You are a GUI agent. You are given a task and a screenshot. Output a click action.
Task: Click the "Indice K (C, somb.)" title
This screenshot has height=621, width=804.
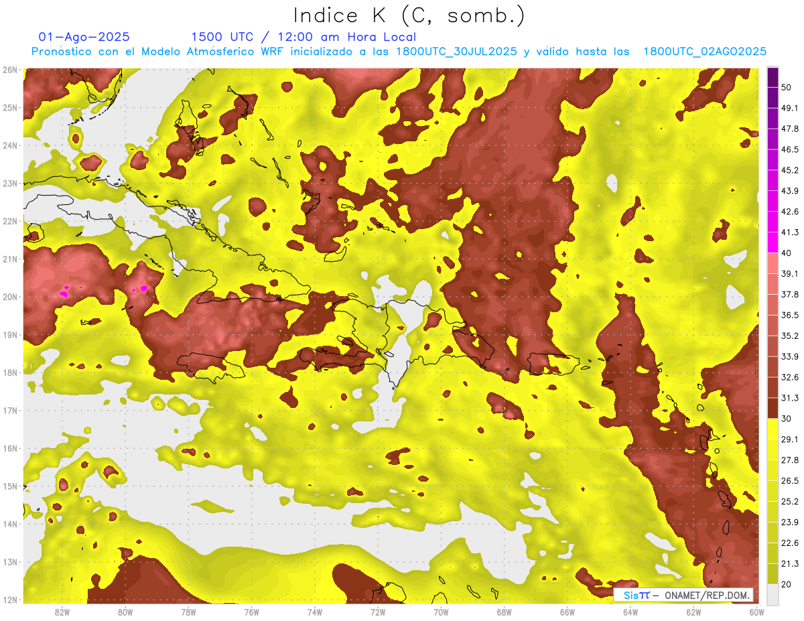click(x=409, y=15)
